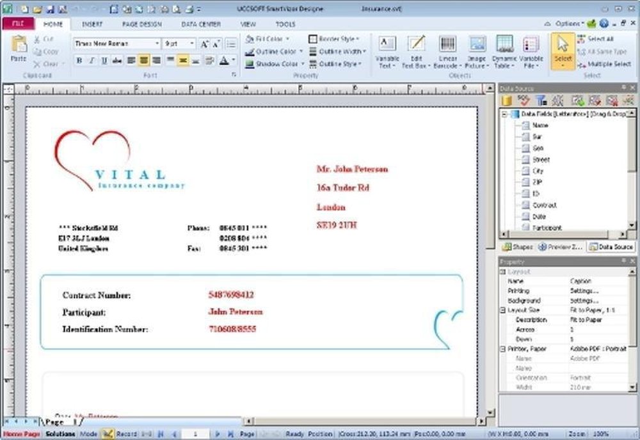Increase font size with the larger A icon

(x=205, y=43)
